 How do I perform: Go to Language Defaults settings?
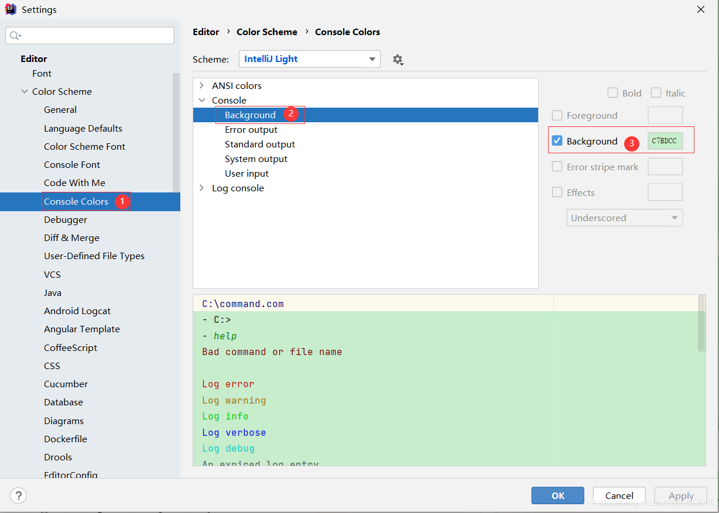(83, 128)
